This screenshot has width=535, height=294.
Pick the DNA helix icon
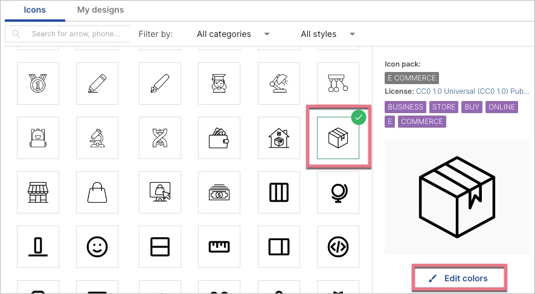coord(159,138)
